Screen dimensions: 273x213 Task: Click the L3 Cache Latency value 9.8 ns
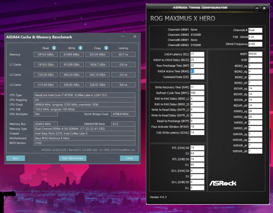click(123, 85)
